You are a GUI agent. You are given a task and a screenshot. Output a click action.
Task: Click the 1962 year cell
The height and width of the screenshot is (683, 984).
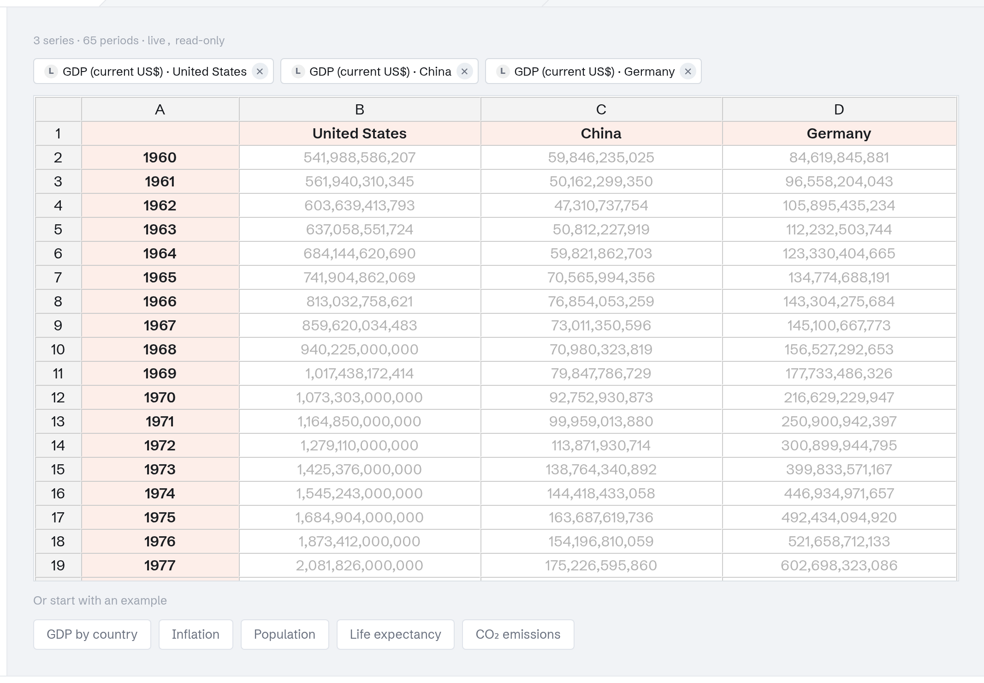[160, 205]
